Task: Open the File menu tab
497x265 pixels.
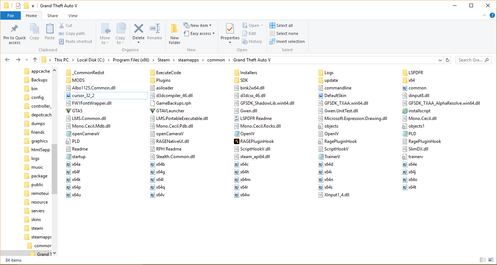Action: tap(11, 16)
